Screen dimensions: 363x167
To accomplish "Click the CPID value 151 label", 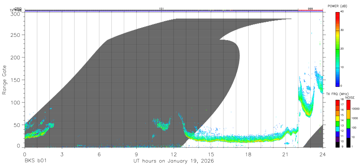I will [161, 9].
